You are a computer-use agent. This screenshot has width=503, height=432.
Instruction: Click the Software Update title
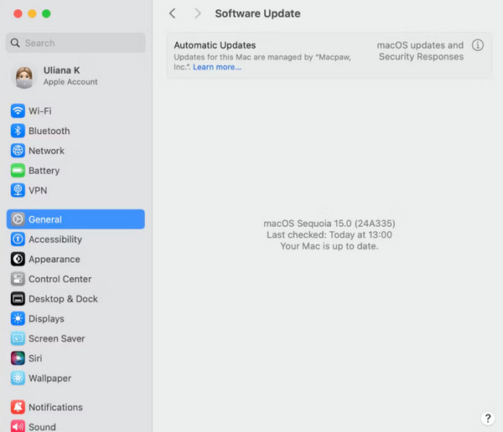[257, 13]
